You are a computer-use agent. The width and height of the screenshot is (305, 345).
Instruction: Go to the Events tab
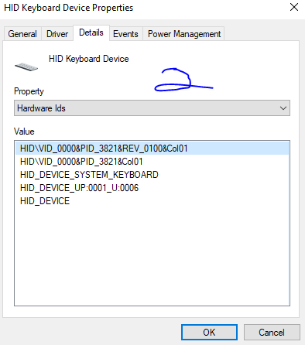pos(125,34)
